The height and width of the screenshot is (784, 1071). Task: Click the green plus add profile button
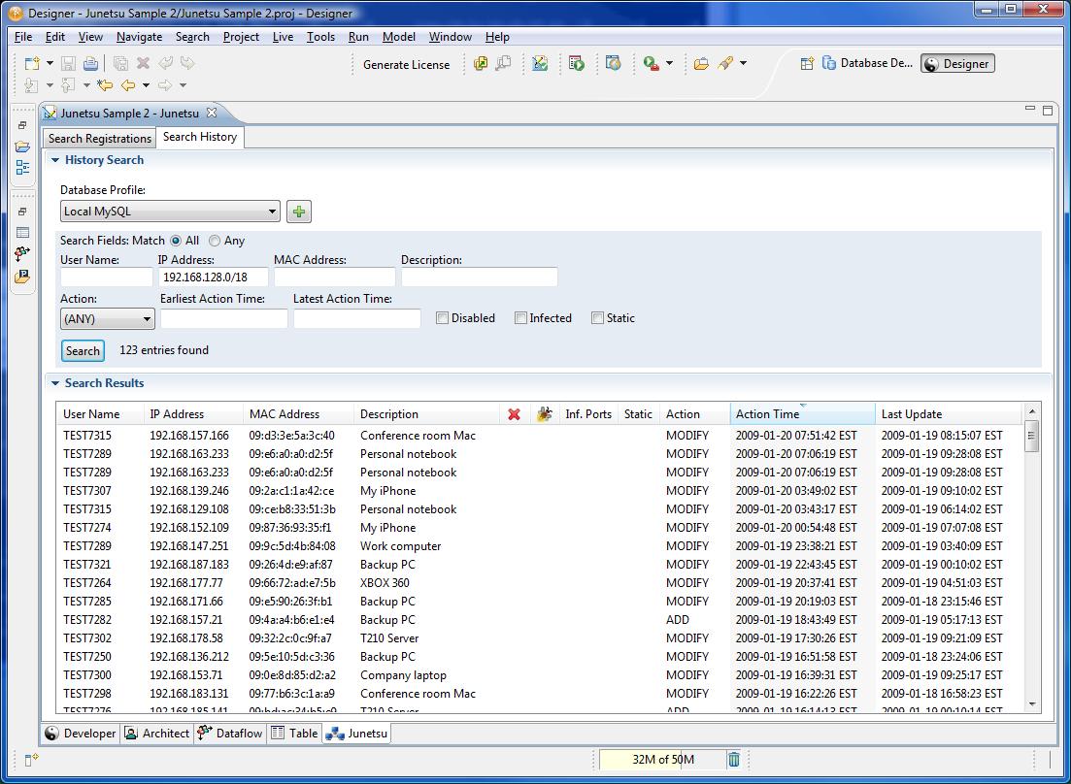pyautogui.click(x=299, y=212)
